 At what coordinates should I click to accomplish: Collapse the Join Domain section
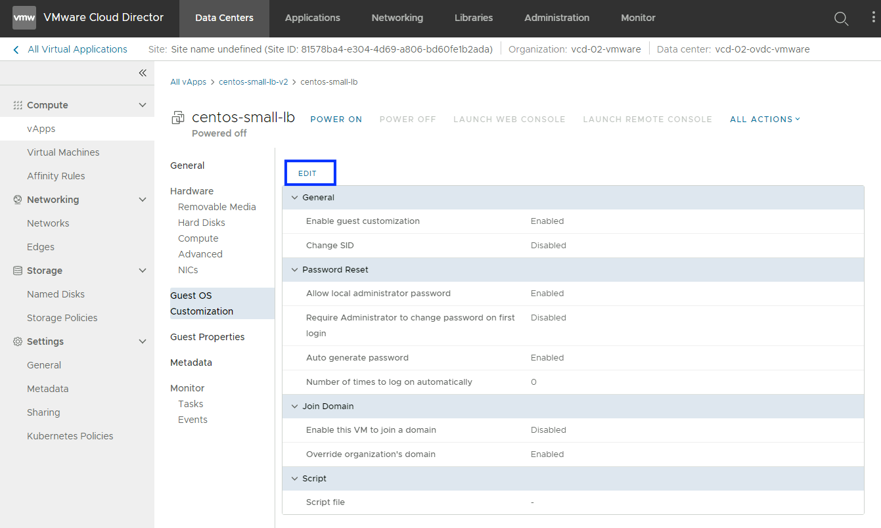click(x=295, y=407)
